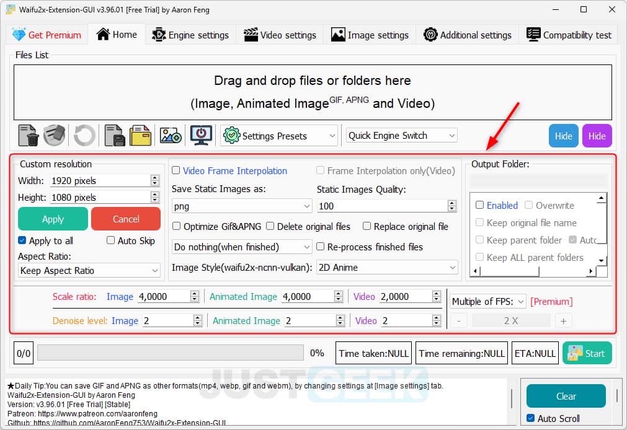627x430 pixels.
Task: Click the red Cancel button
Action: coord(126,219)
